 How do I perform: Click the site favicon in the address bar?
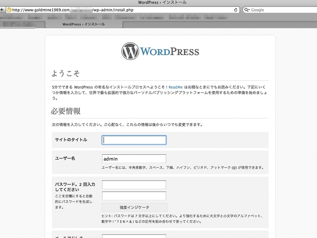click(9, 10)
